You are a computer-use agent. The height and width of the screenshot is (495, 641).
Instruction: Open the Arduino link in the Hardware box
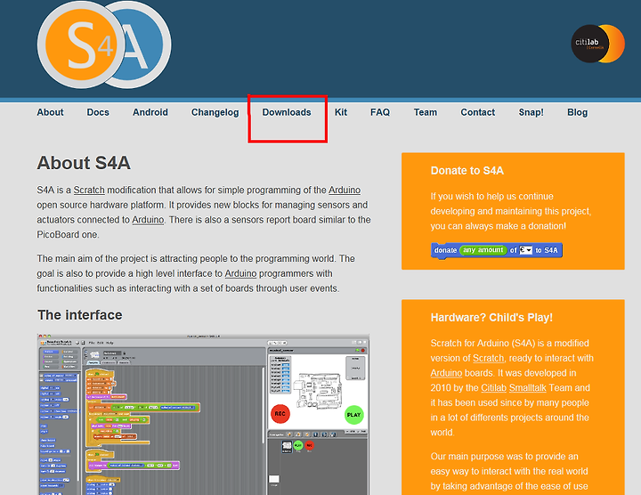pyautogui.click(x=446, y=373)
